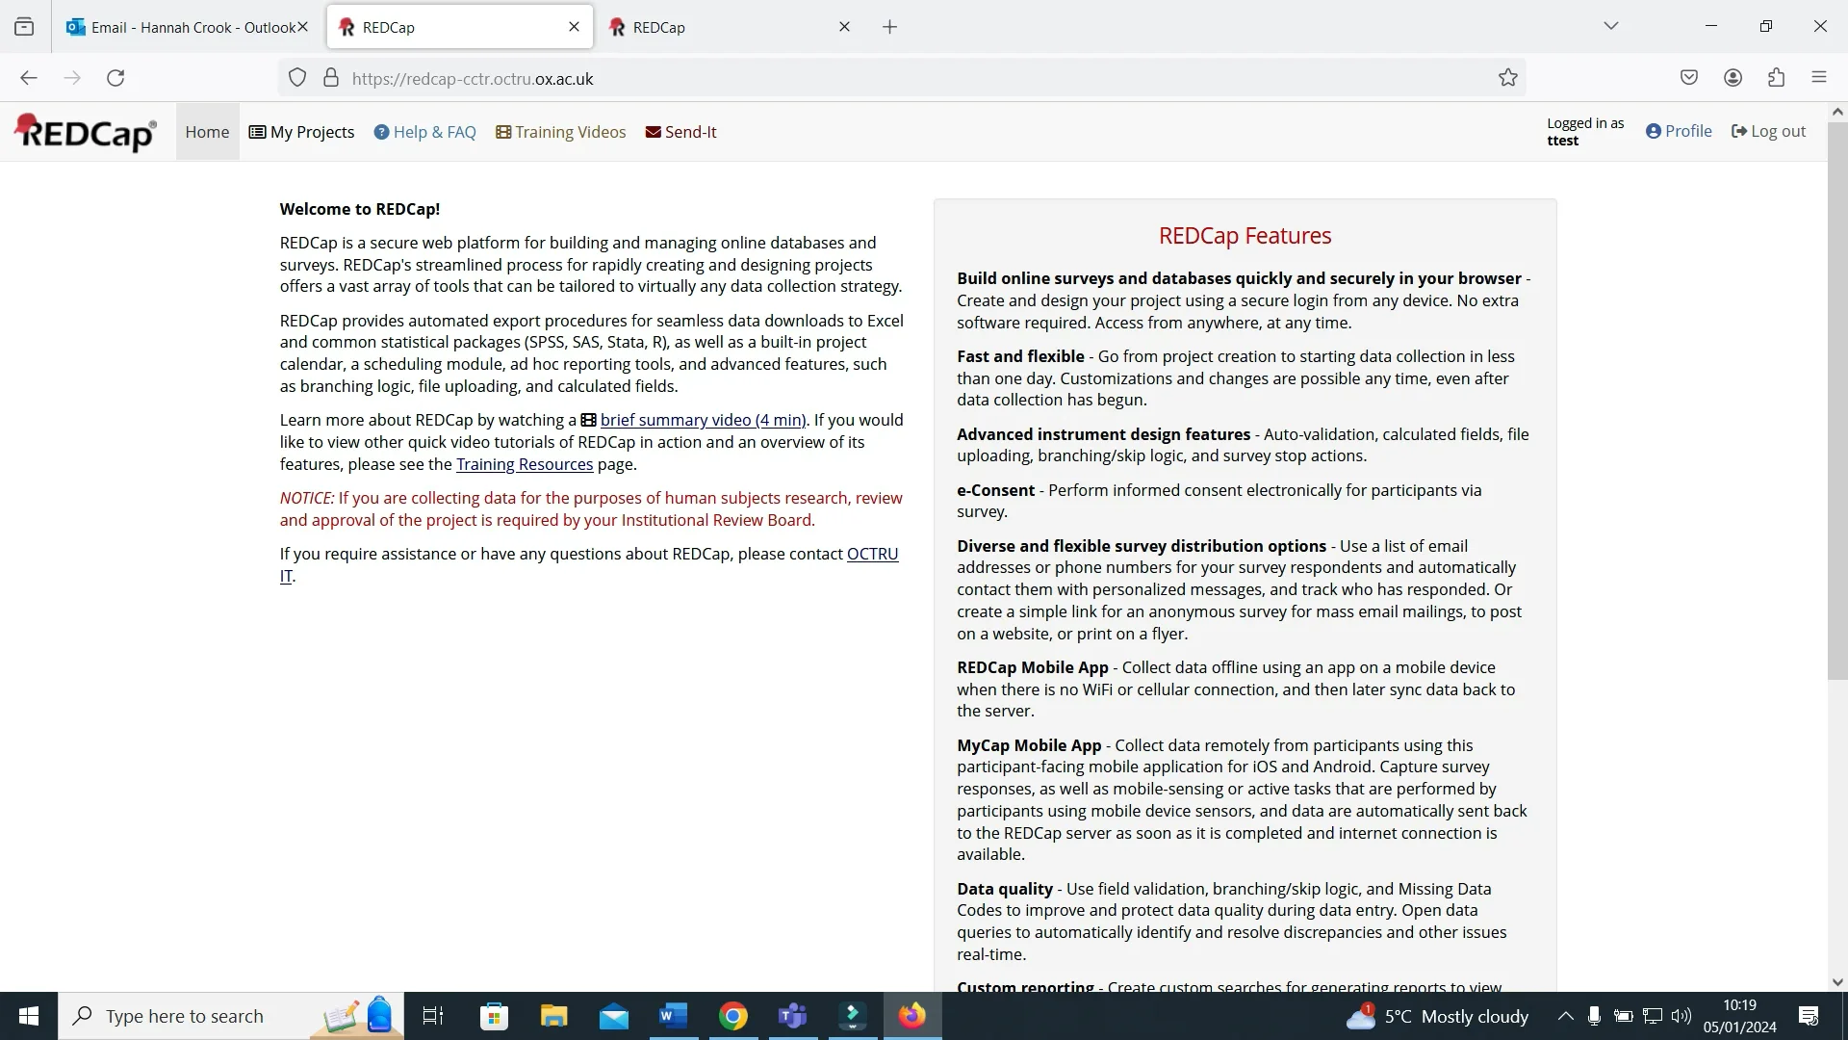Open Firefox tracking protection shield
Image resolution: width=1848 pixels, height=1040 pixels.
coord(297,78)
